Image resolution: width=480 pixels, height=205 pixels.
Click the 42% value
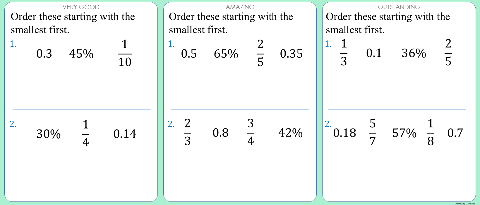point(290,133)
